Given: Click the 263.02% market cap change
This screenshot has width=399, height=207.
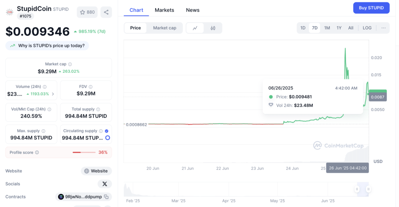Looking at the screenshot, I should [x=69, y=71].
